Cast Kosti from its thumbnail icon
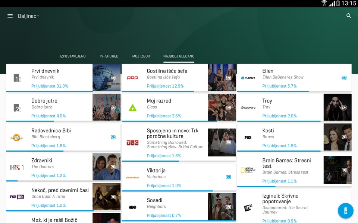 [x=344, y=138]
